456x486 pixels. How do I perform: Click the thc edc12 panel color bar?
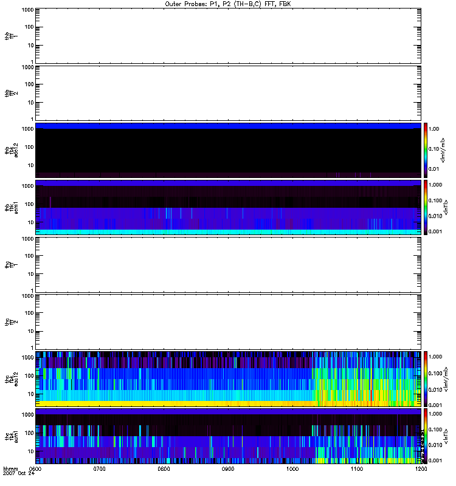[x=426, y=378]
